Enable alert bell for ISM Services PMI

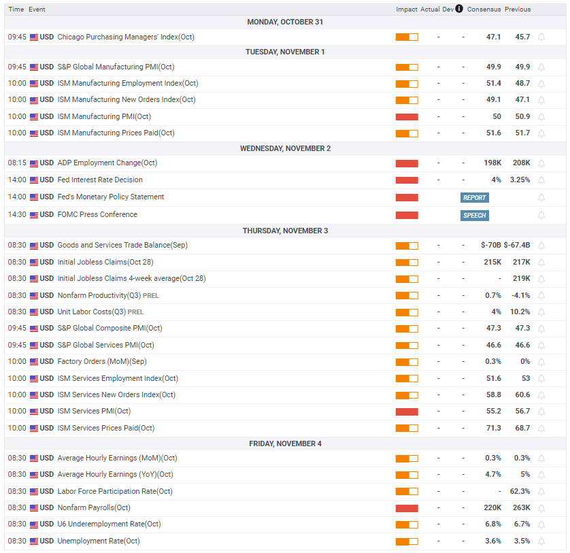(x=541, y=412)
